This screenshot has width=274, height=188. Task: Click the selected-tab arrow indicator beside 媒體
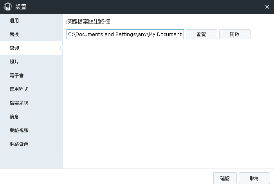[61, 48]
